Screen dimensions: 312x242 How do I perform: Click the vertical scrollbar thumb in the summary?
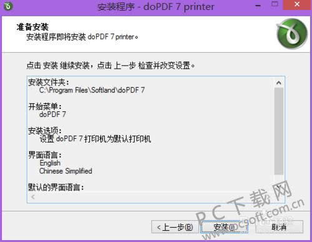pos(279,131)
